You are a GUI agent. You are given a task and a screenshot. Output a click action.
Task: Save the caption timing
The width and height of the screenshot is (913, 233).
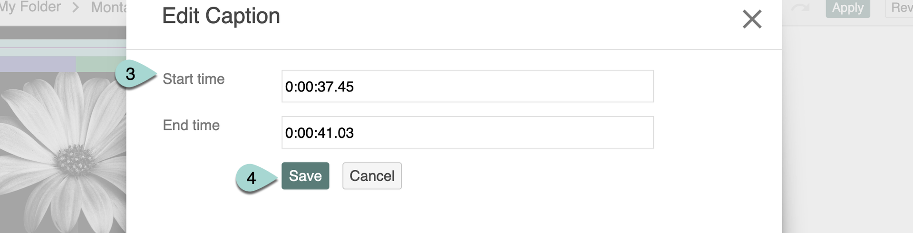click(x=305, y=176)
